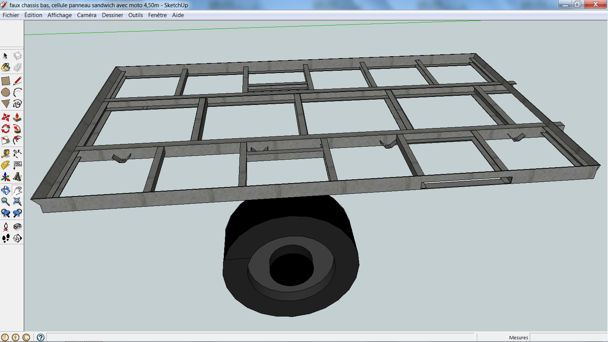This screenshot has width=608, height=342.
Task: Select the Protractor tool
Action: (x=6, y=165)
